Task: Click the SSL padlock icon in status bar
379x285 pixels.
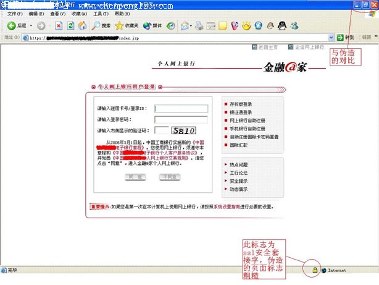Action: click(x=315, y=270)
